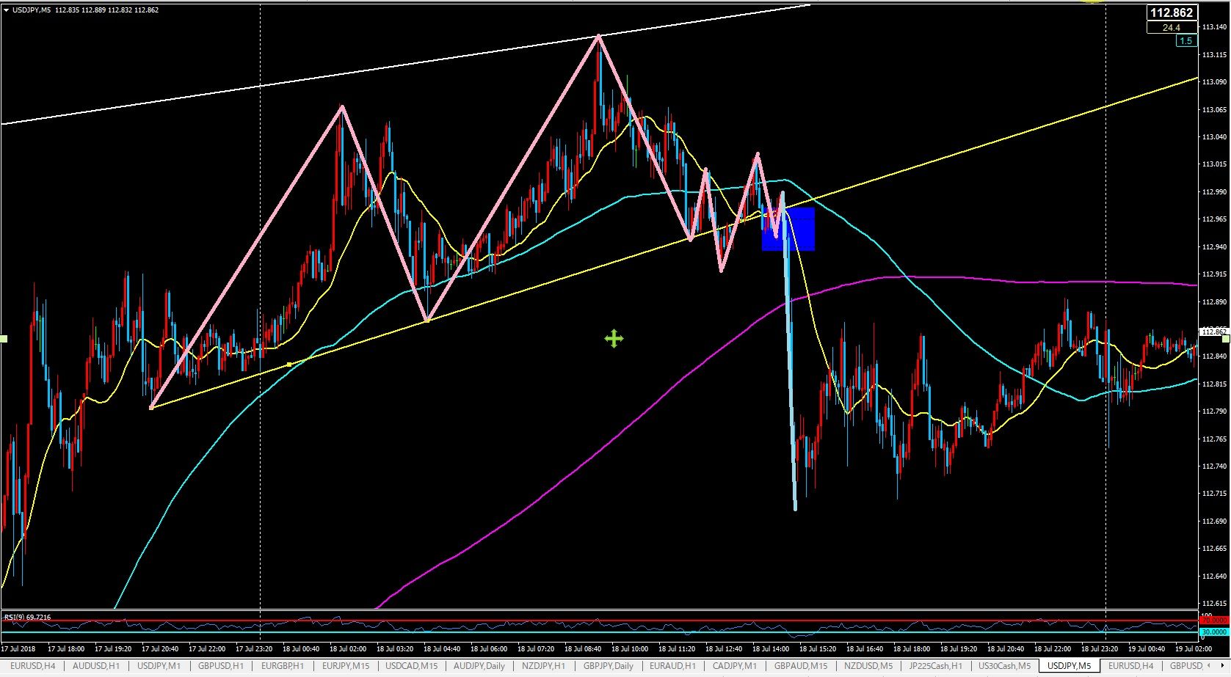The width and height of the screenshot is (1231, 677).
Task: Select the USDCAD,M15 chart tab
Action: (411, 666)
